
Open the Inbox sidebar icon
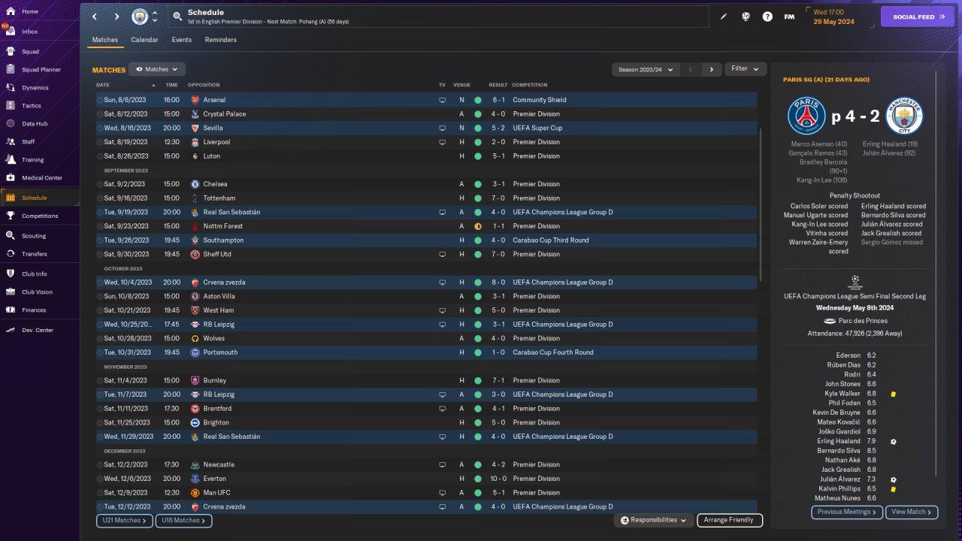[x=11, y=32]
